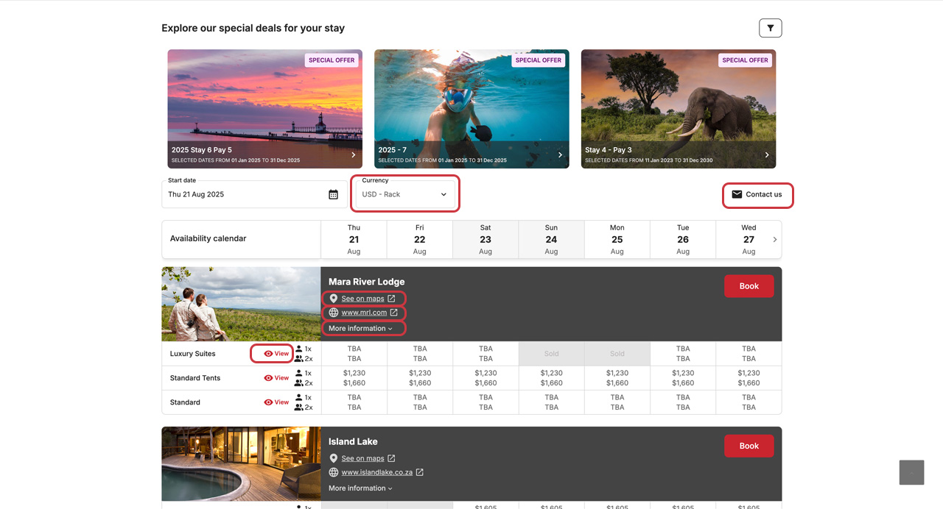943x509 pixels.
Task: Expand More information for Mara River Lodge
Action: pos(360,328)
